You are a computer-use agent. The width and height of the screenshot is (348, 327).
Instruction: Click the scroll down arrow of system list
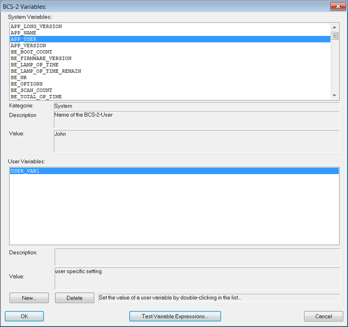[334, 96]
